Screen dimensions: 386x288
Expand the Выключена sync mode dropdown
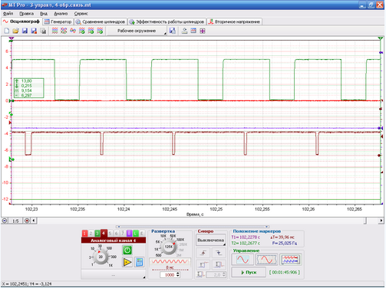click(211, 241)
